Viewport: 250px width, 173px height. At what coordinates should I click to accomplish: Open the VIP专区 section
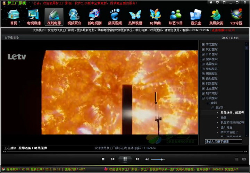coord(236,16)
